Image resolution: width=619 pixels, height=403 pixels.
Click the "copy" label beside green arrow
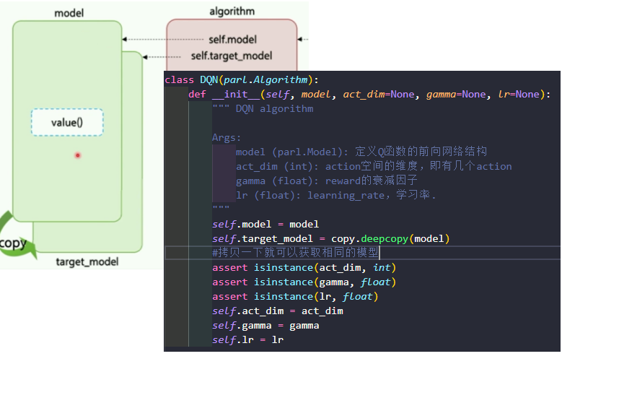pos(13,243)
